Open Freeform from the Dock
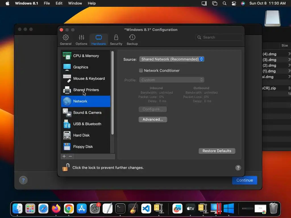The image size is (291, 218). tap(177, 209)
